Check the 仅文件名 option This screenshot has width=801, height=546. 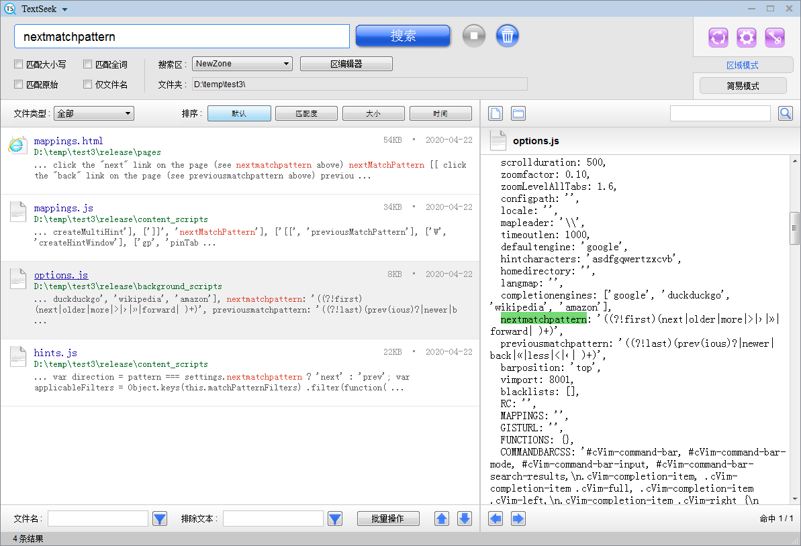click(x=88, y=85)
